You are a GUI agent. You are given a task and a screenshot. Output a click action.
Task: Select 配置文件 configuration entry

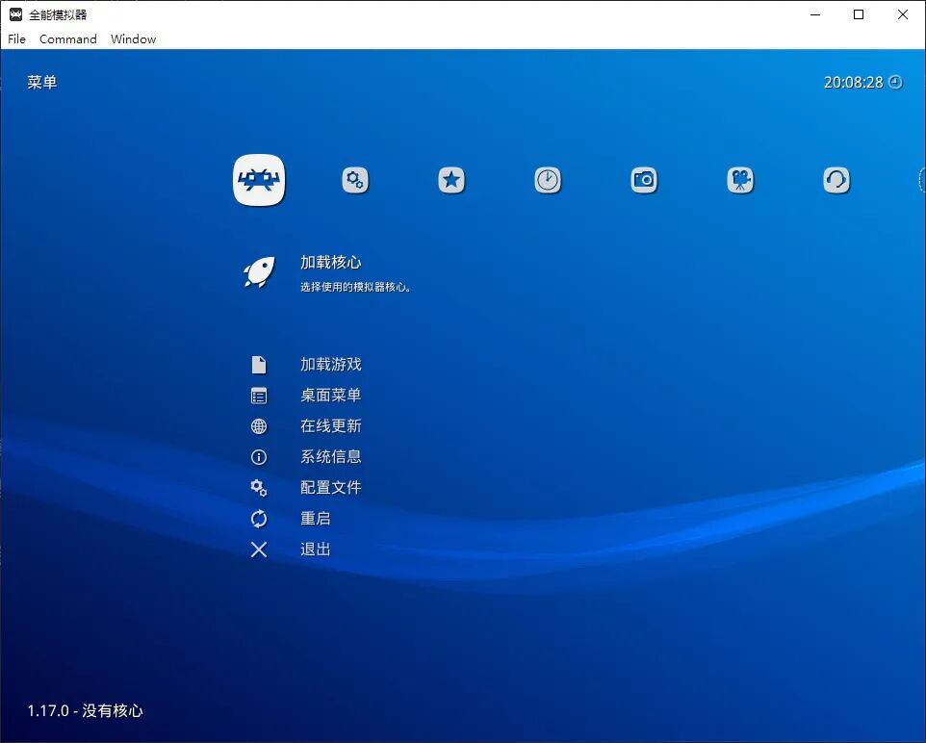(x=332, y=488)
